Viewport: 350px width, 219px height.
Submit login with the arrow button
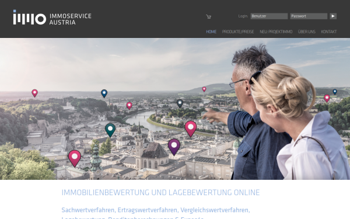333,16
